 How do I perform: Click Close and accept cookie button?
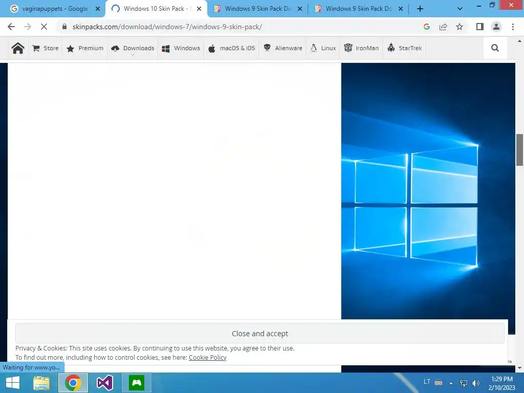(x=259, y=333)
